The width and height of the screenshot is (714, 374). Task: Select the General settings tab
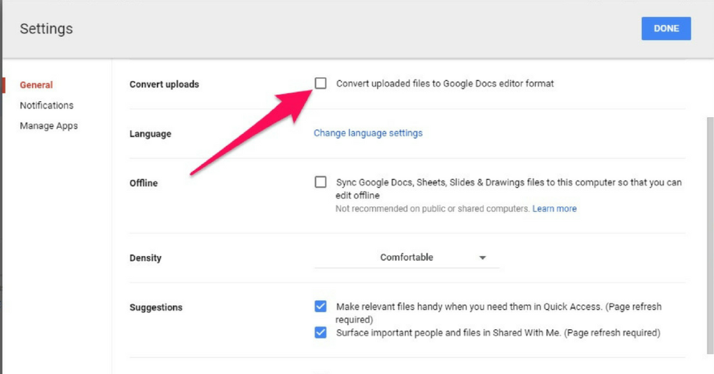pos(36,84)
